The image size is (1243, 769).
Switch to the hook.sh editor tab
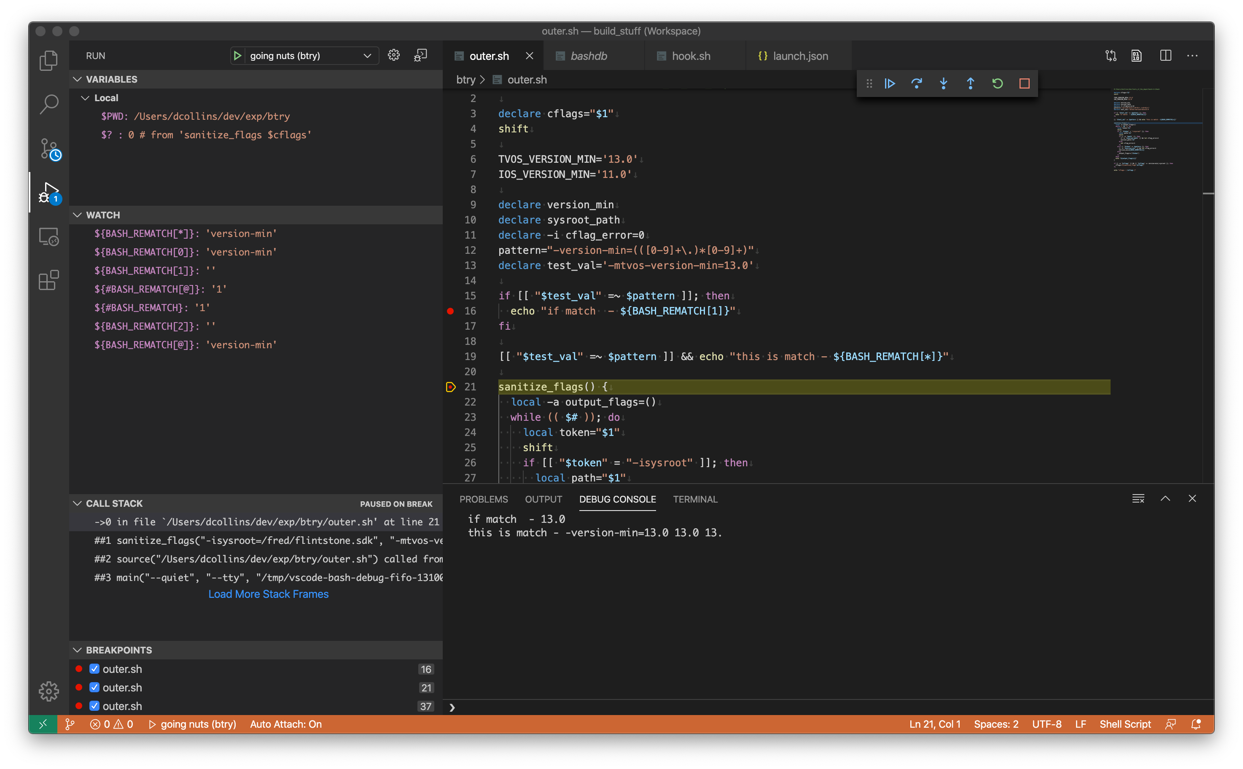pyautogui.click(x=691, y=56)
